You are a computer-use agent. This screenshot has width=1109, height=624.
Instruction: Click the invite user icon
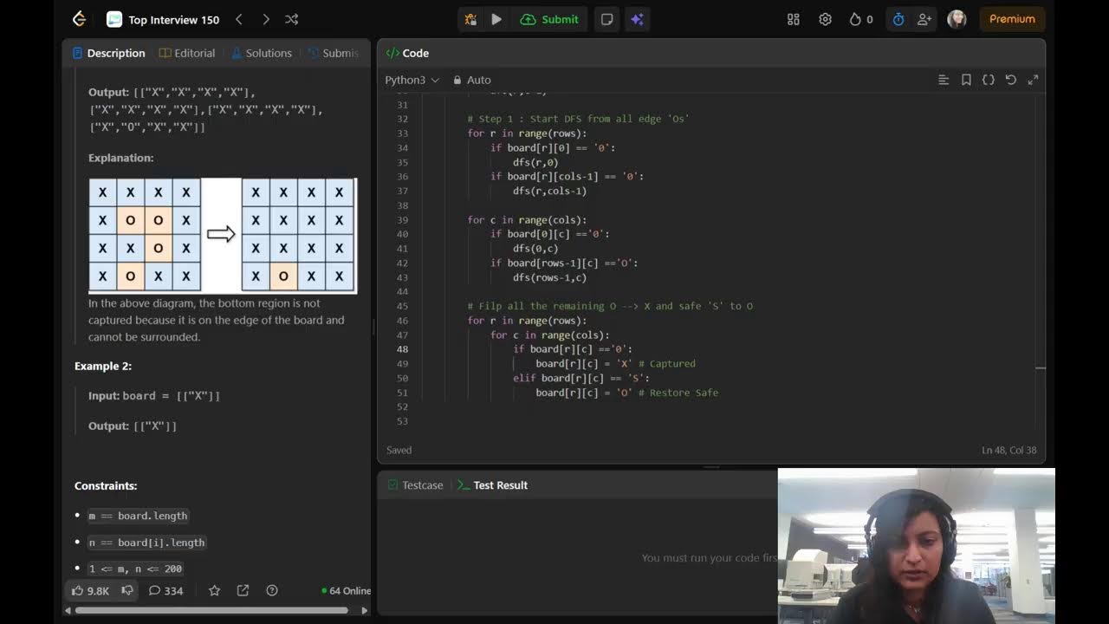pos(924,19)
